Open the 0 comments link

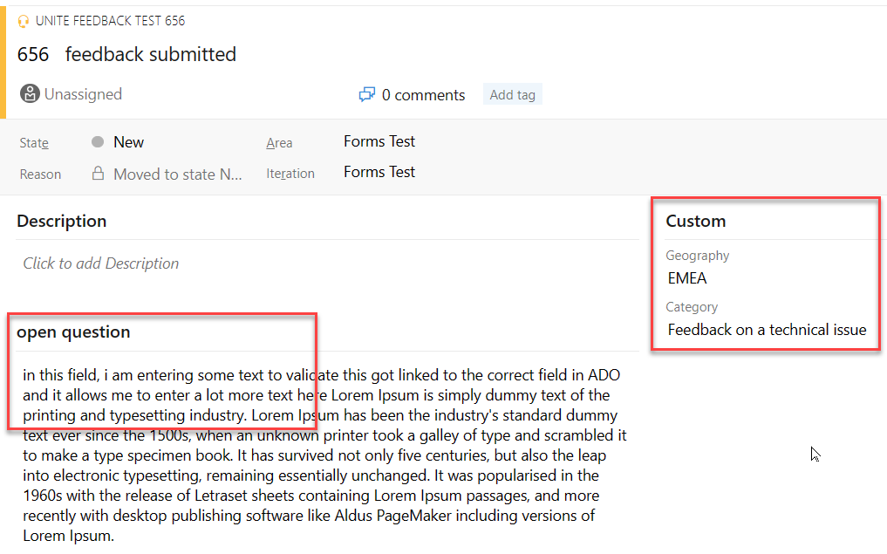tap(422, 94)
